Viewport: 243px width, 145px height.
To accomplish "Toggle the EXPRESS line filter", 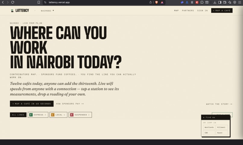I will [x=38, y=115].
